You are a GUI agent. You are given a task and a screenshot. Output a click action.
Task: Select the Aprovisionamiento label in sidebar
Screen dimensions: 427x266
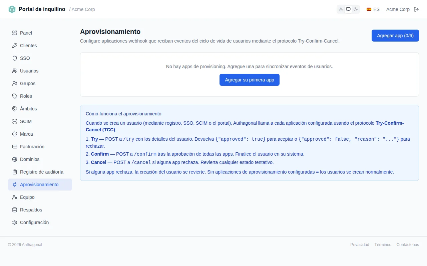click(39, 185)
